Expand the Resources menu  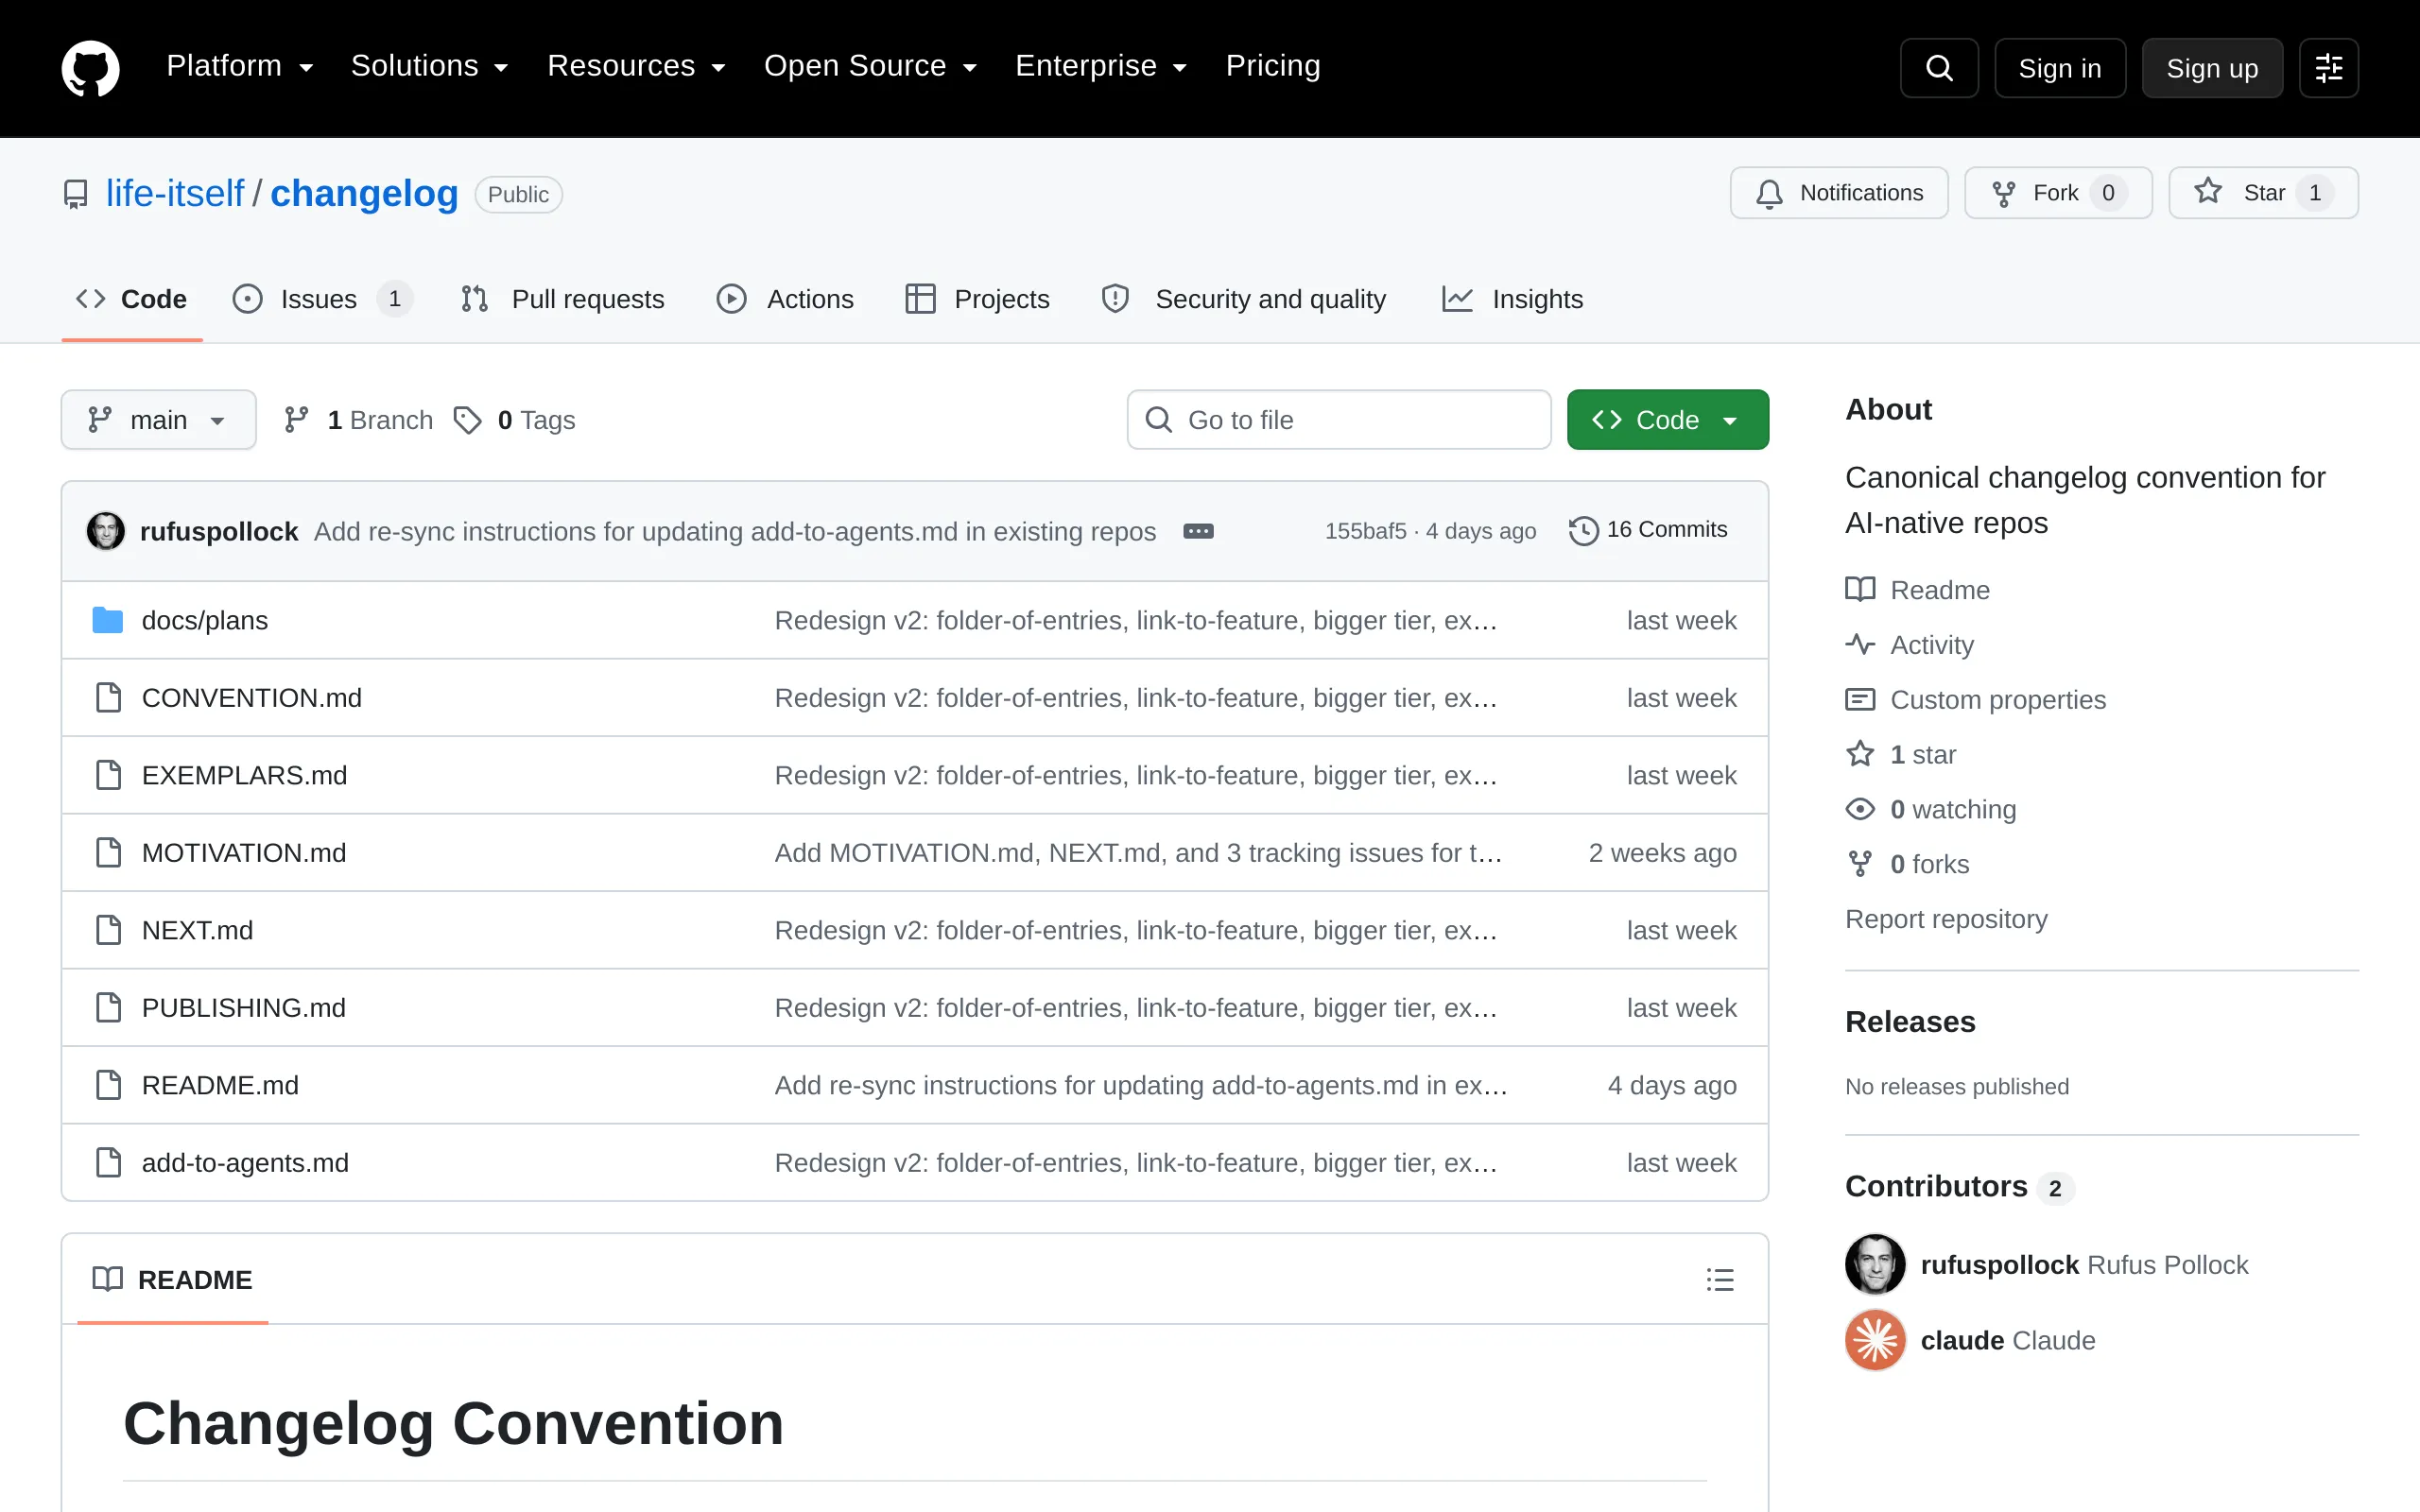[x=636, y=66]
